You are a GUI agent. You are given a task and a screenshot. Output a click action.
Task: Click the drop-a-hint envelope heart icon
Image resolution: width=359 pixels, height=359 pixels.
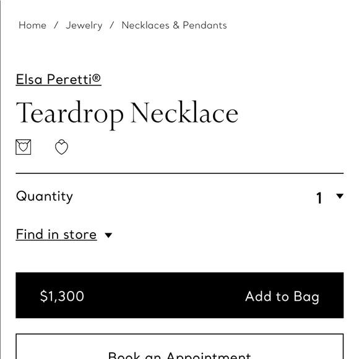(23, 147)
